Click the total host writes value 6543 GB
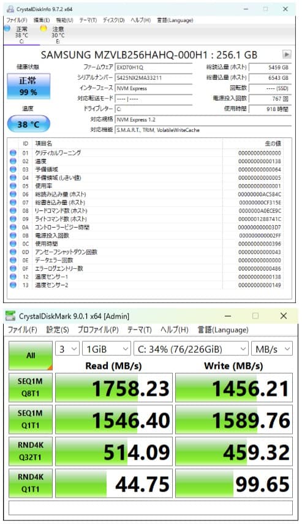302x524 pixels. (x=270, y=77)
